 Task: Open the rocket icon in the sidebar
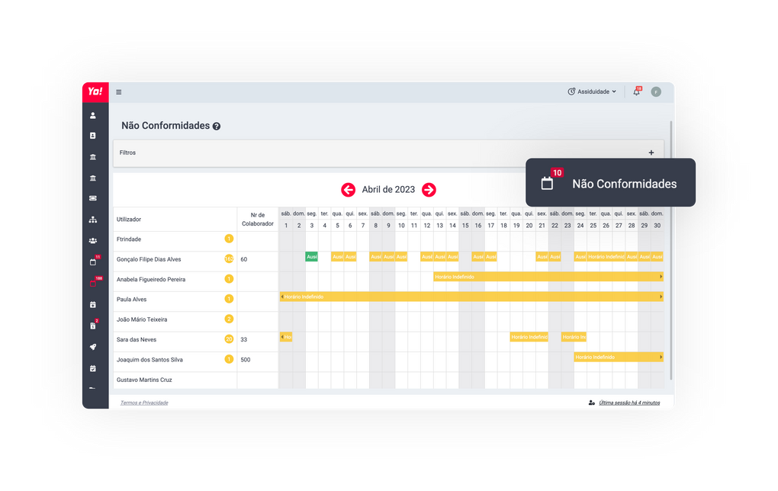(93, 347)
